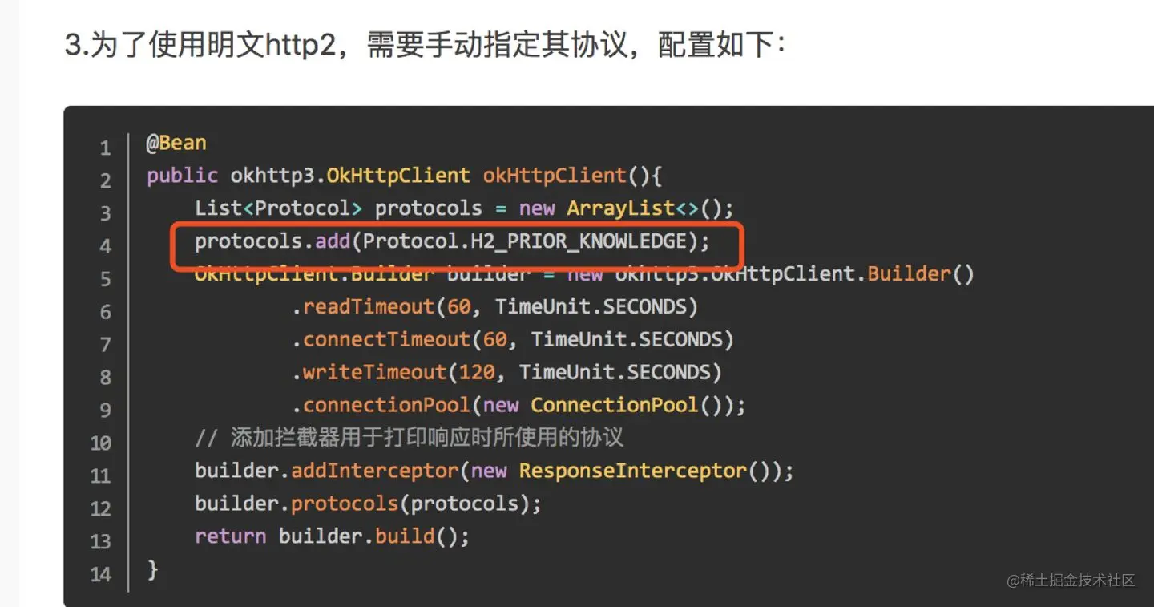Click the readTimeout method call
The image size is (1154, 607).
369,306
